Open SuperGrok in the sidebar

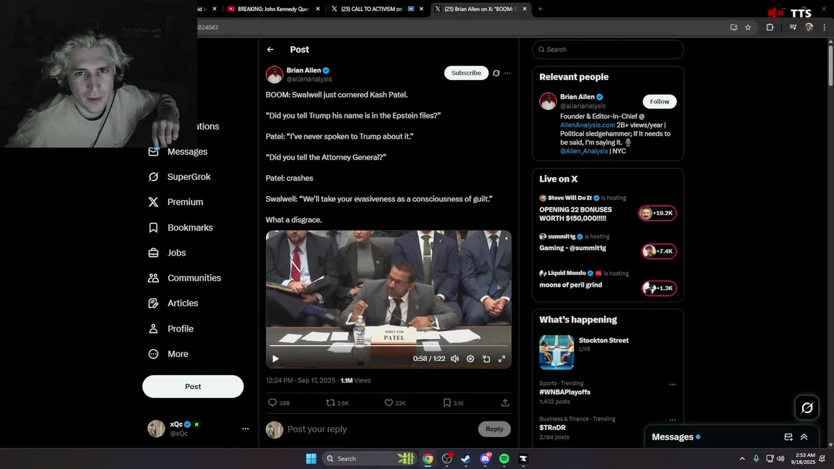click(179, 177)
